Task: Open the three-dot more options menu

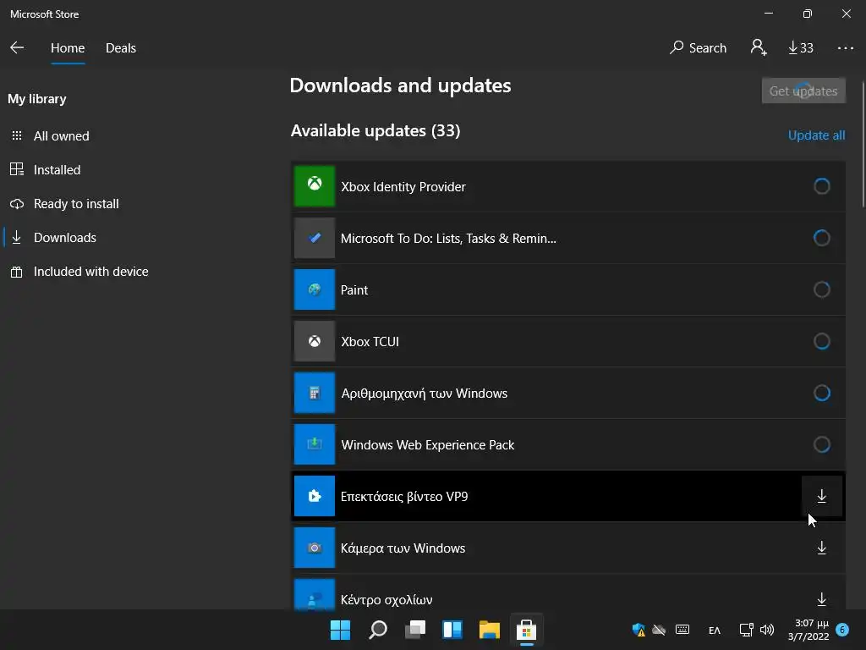Action: (845, 48)
